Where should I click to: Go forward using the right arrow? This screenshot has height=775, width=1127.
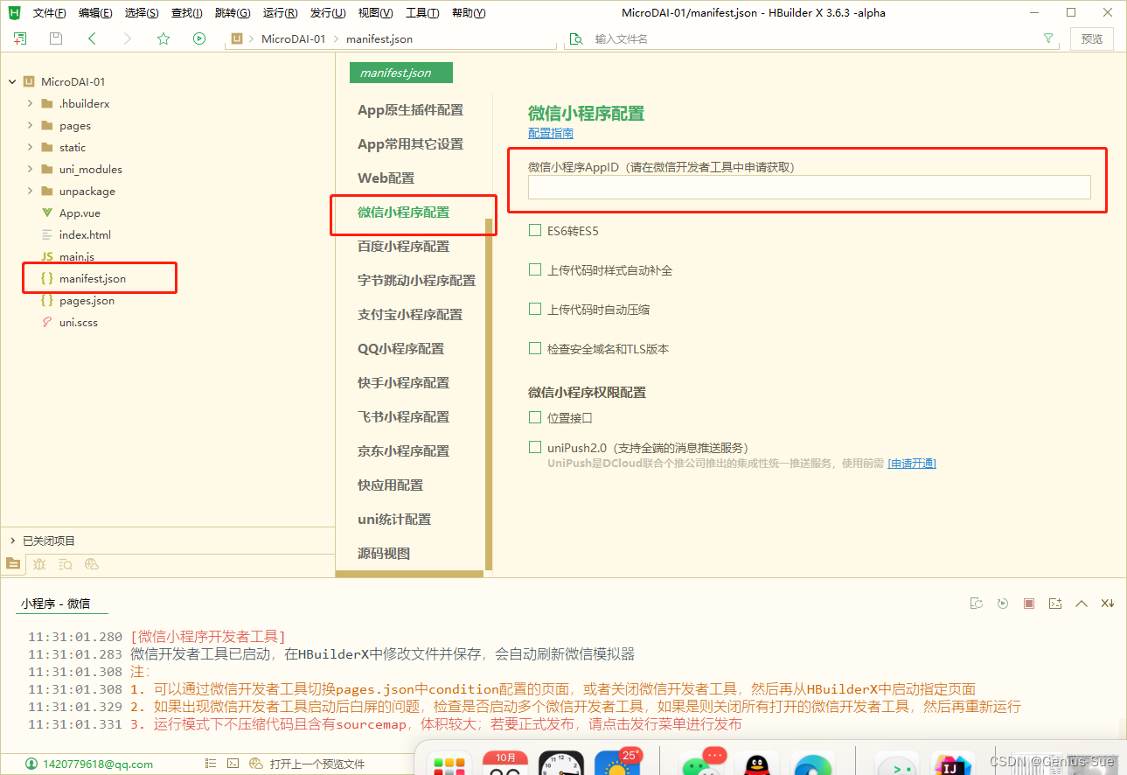128,38
